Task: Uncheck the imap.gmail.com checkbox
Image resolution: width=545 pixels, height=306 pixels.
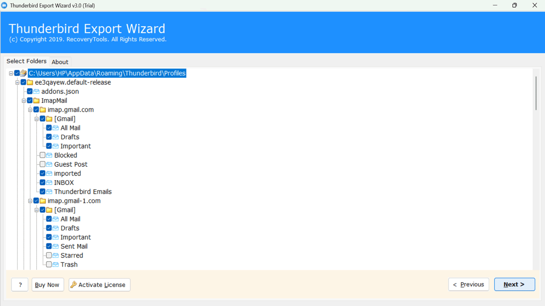Action: [x=36, y=110]
